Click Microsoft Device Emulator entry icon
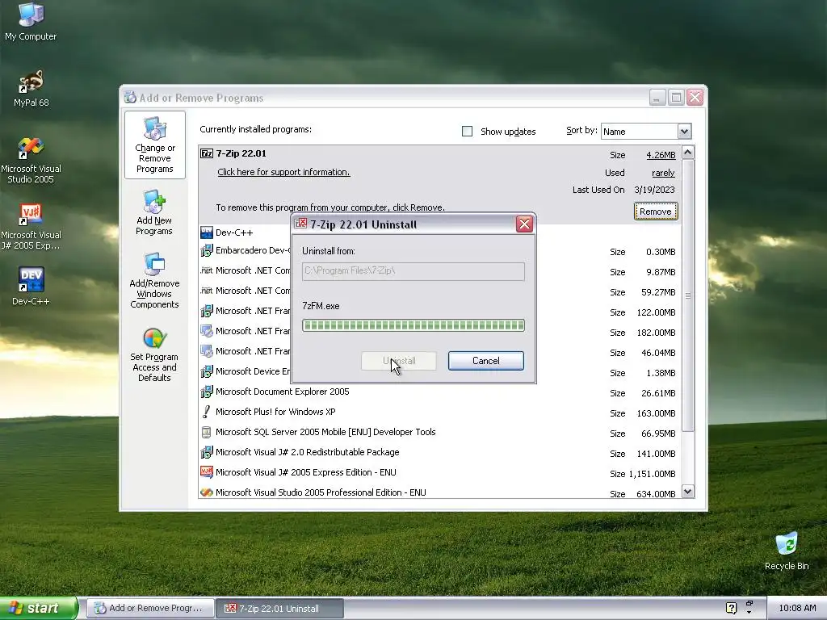This screenshot has width=827, height=620. 206,371
